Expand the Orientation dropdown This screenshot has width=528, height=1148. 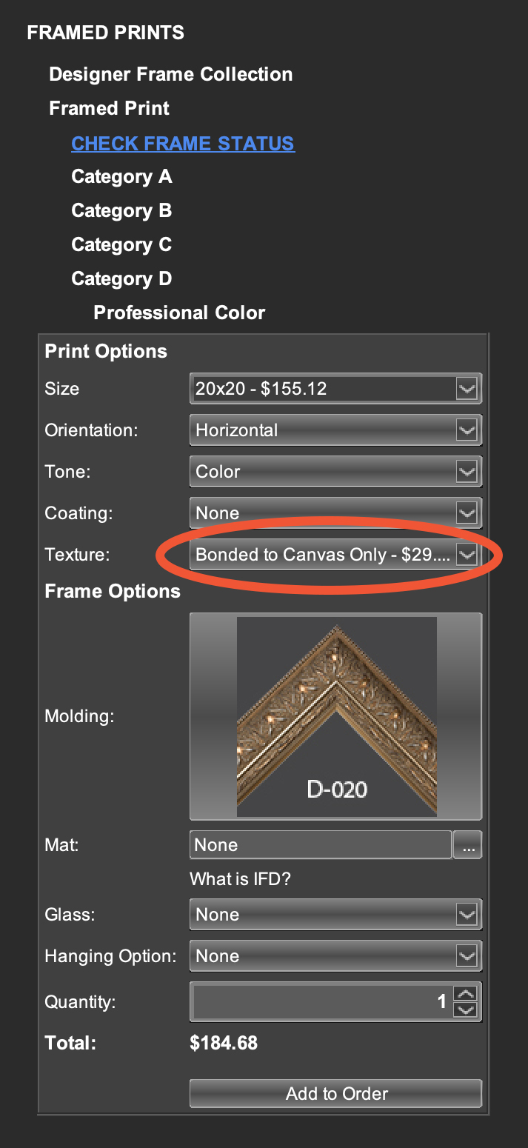(x=335, y=430)
